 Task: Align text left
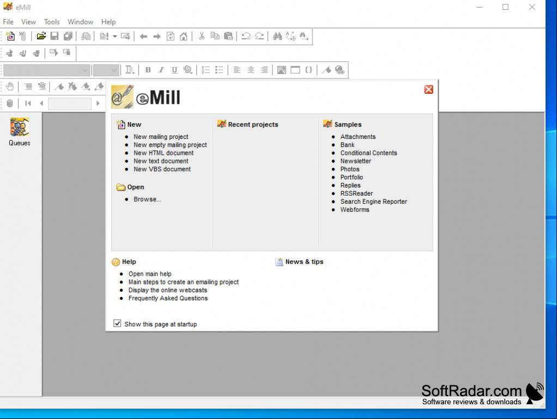pyautogui.click(x=237, y=70)
